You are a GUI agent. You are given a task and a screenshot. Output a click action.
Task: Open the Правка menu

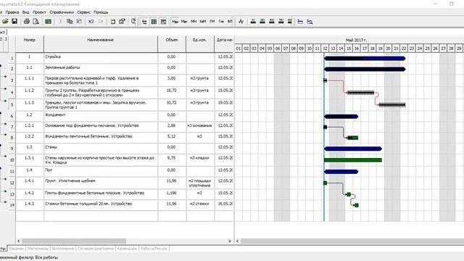(12, 12)
